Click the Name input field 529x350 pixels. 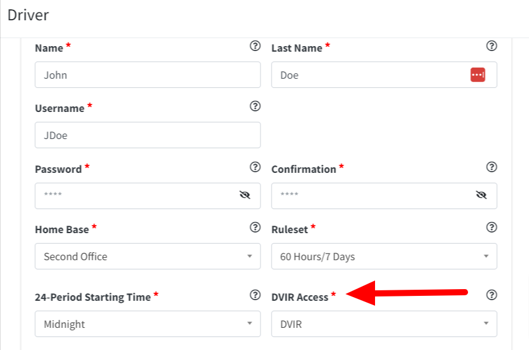click(148, 75)
